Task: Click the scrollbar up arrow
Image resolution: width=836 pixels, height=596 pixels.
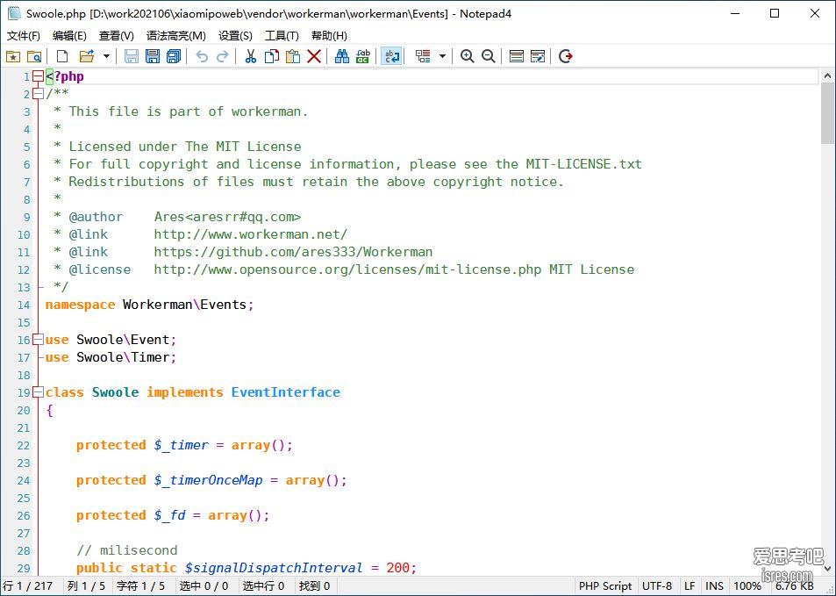Action: [827, 76]
